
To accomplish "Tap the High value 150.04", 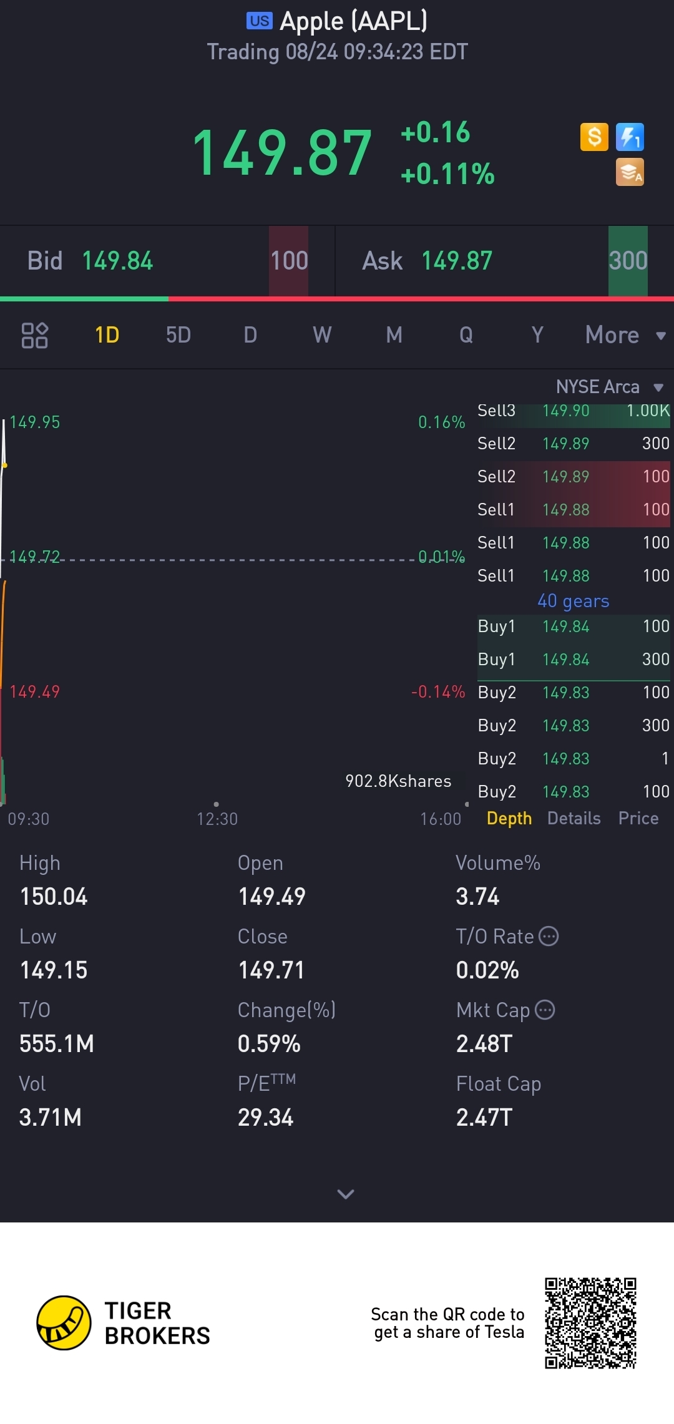I will coord(54,897).
